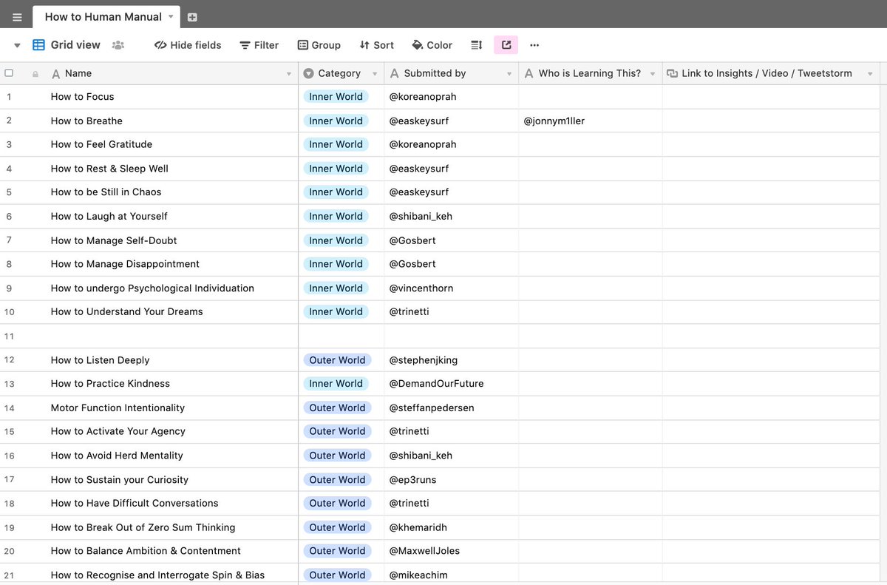887x585 pixels.
Task: Open the Filter menu
Action: (x=259, y=45)
